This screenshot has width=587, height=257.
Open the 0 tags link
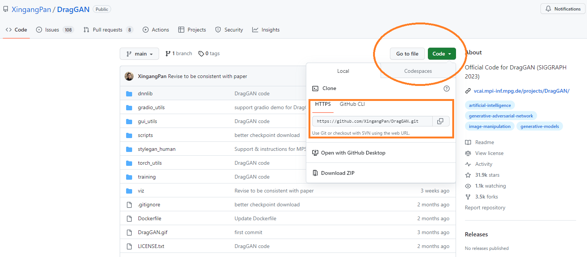[x=209, y=54]
